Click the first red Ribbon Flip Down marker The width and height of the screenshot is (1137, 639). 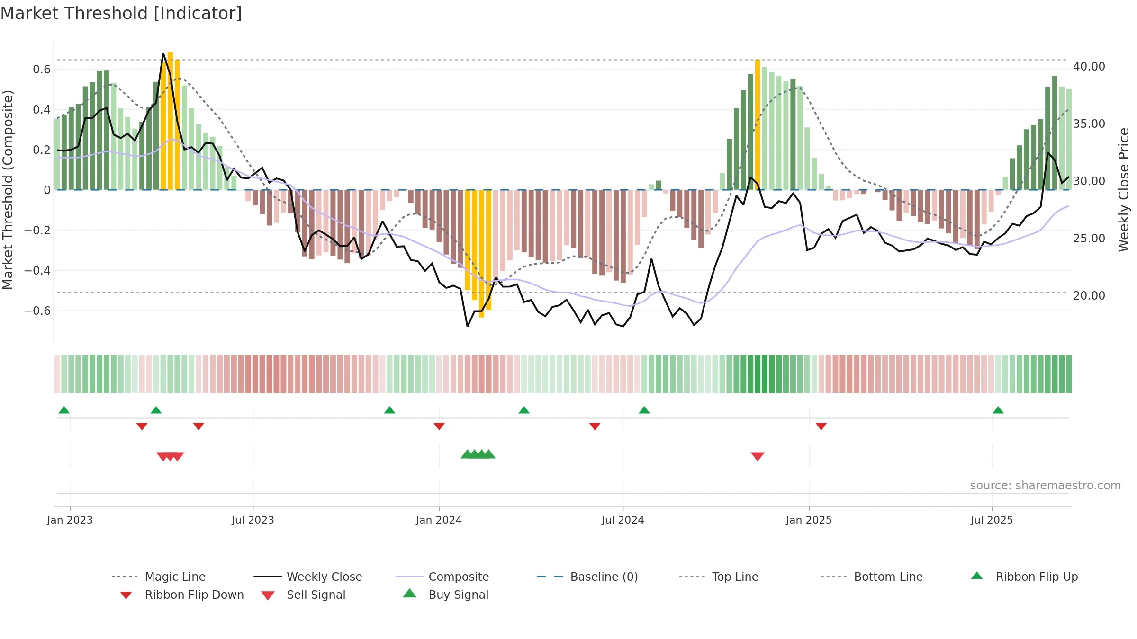tap(142, 426)
